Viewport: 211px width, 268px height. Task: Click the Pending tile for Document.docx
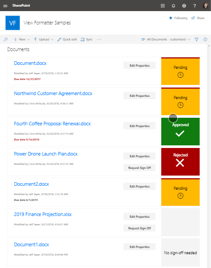(180, 71)
